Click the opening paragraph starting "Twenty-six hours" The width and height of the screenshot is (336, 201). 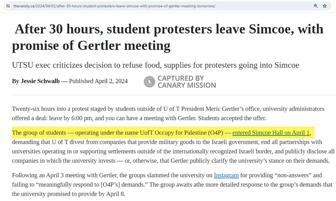tap(168, 113)
